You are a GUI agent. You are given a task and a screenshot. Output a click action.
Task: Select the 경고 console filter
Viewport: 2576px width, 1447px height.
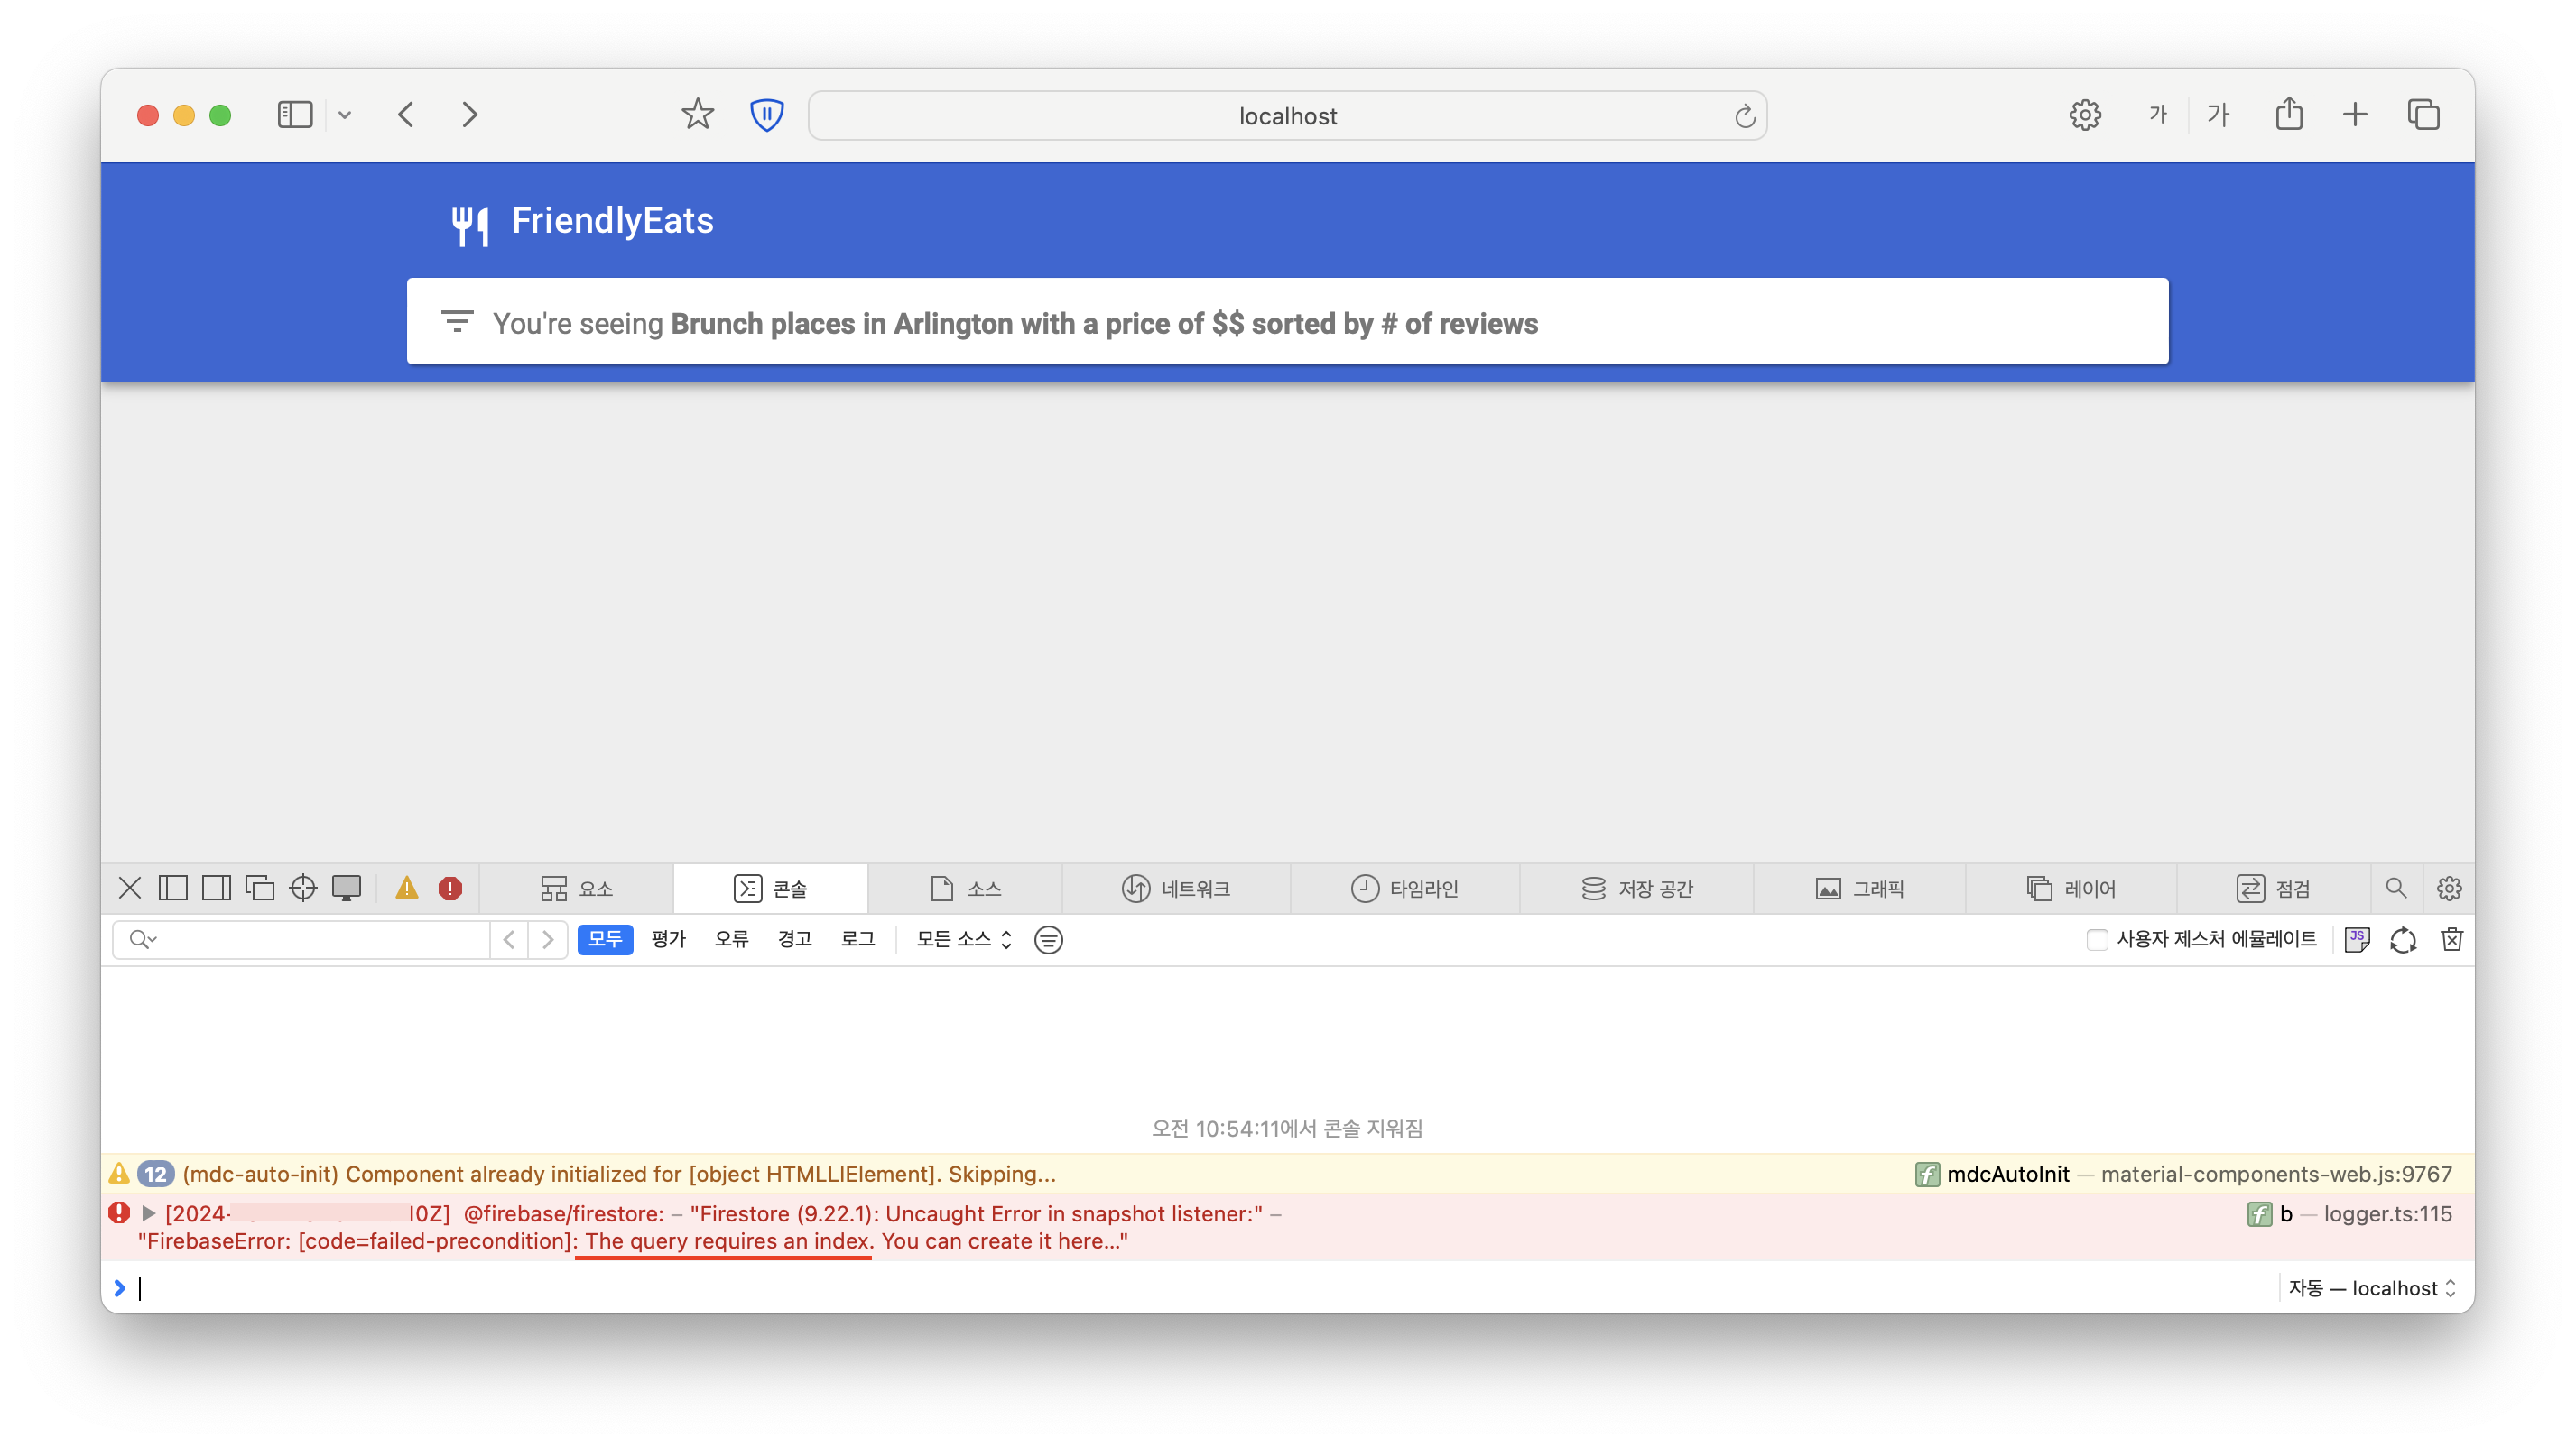click(x=794, y=939)
